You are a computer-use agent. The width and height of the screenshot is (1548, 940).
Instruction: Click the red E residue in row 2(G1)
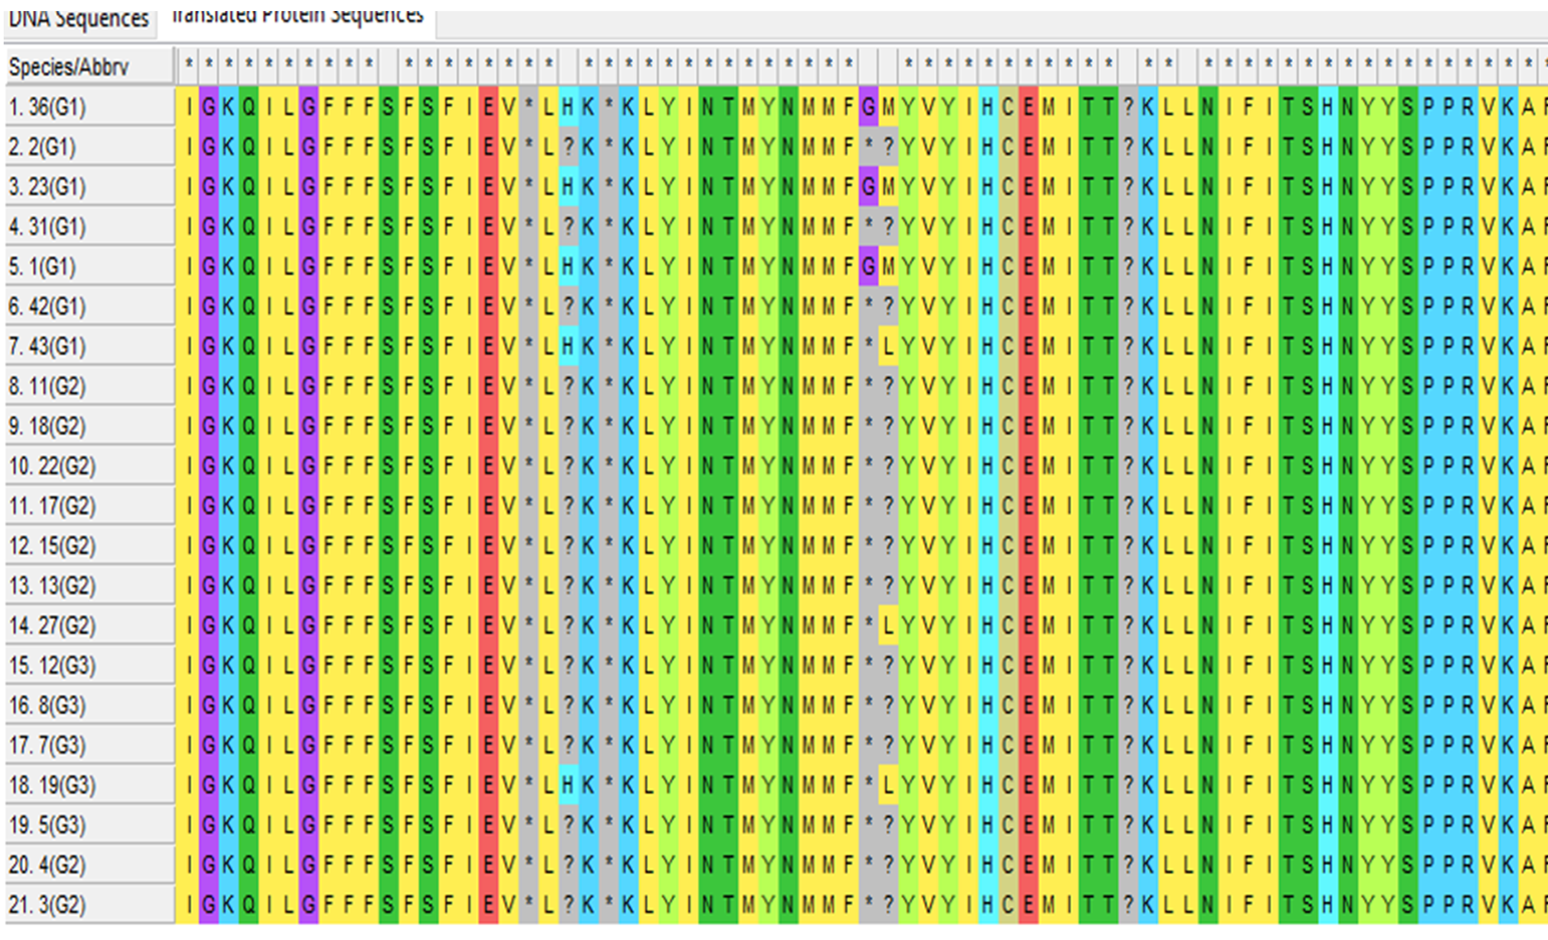click(x=488, y=146)
